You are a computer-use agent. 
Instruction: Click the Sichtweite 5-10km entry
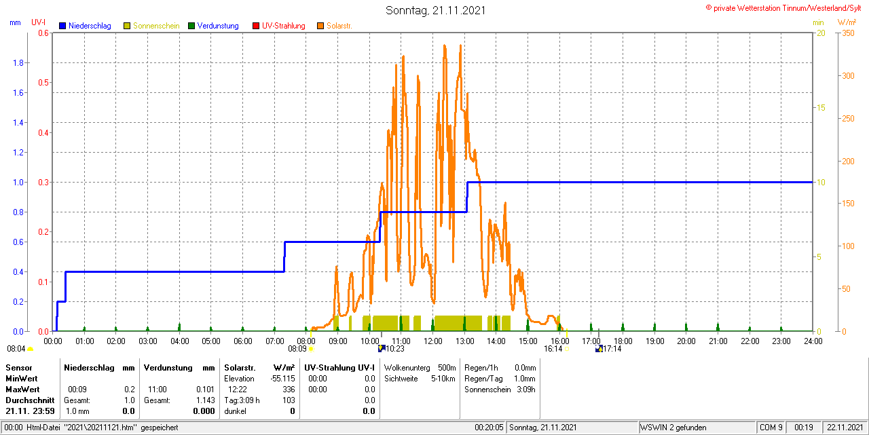[420, 378]
